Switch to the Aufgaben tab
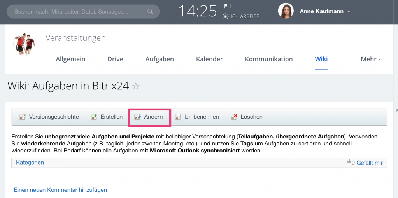Image resolution: width=398 pixels, height=198 pixels. pyautogui.click(x=160, y=59)
